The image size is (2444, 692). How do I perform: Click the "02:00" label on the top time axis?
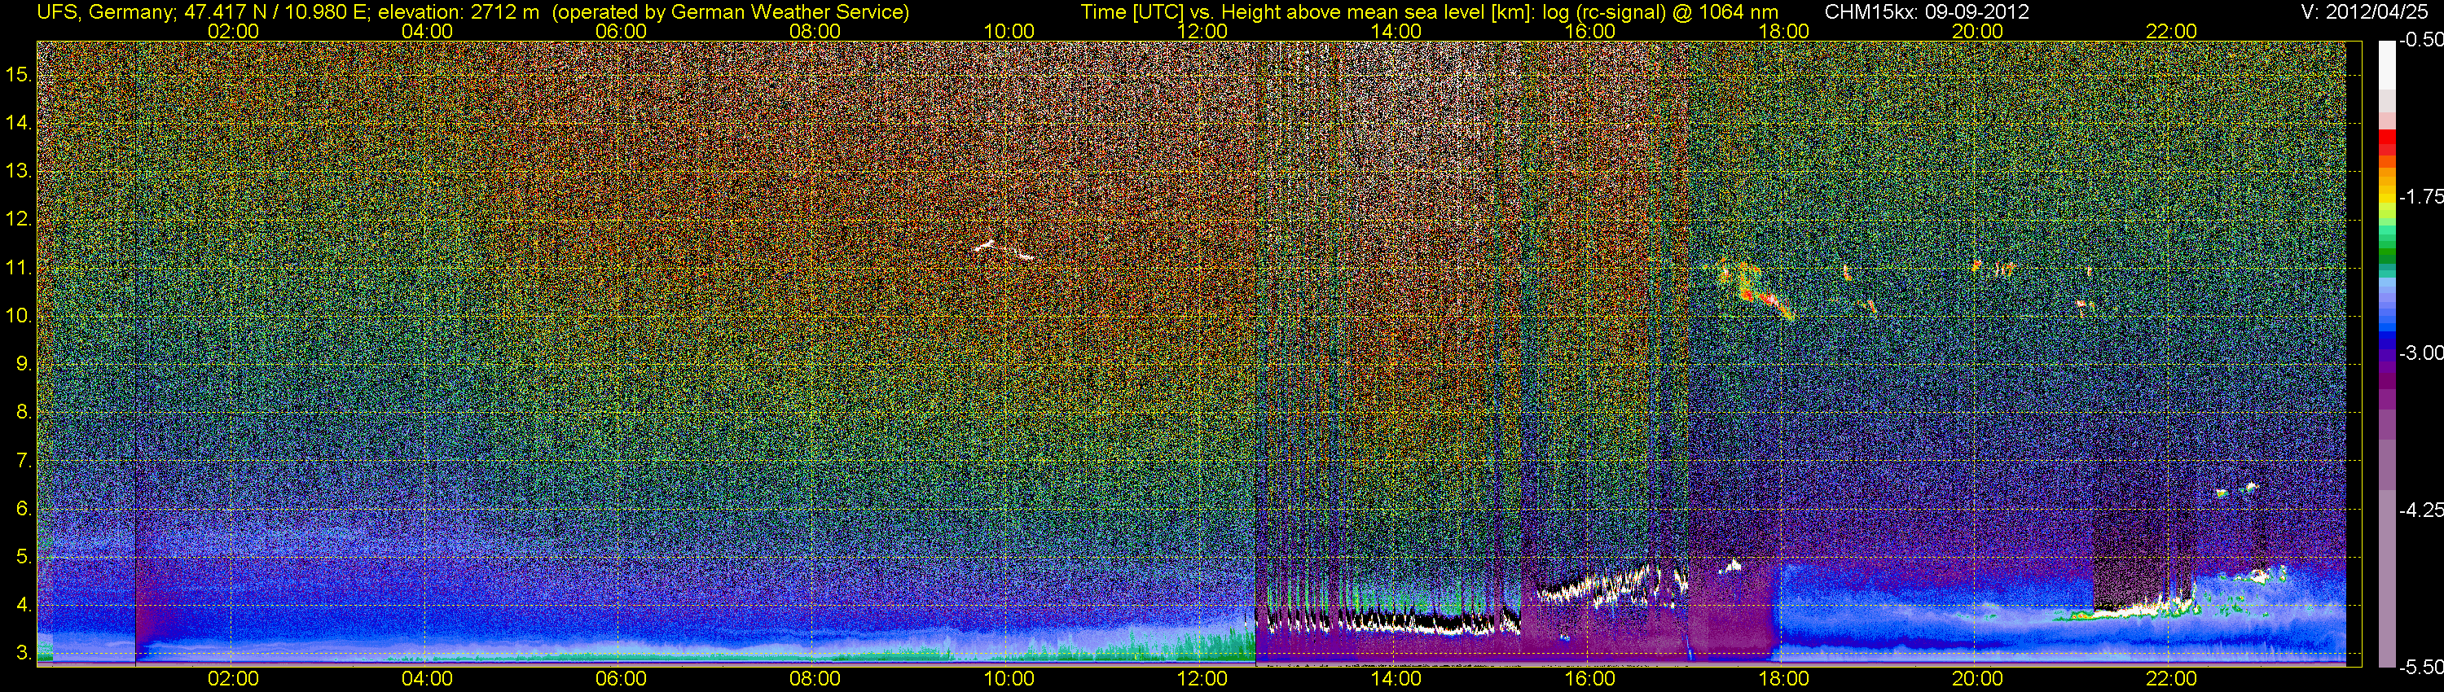232,31
